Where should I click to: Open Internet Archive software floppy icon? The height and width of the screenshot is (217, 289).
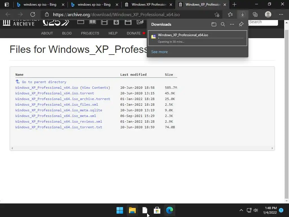tap(128, 22)
